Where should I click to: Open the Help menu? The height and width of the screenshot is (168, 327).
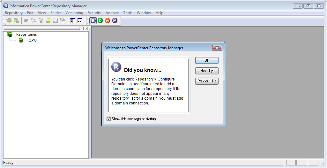pyautogui.click(x=159, y=13)
